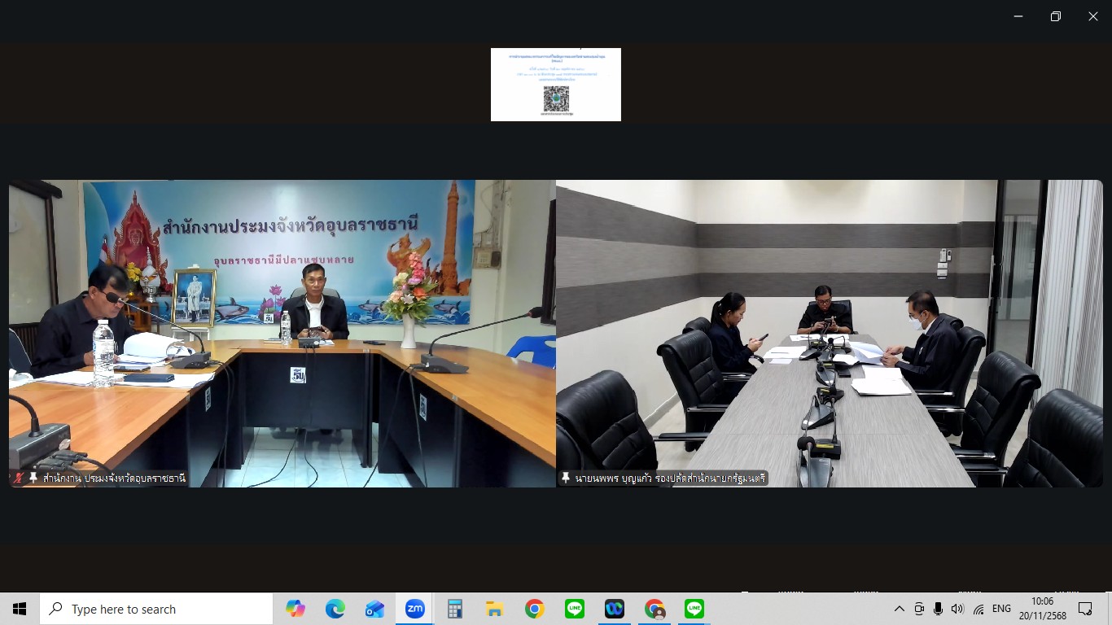
Task: Click the pin icon on right video label
Action: point(566,478)
